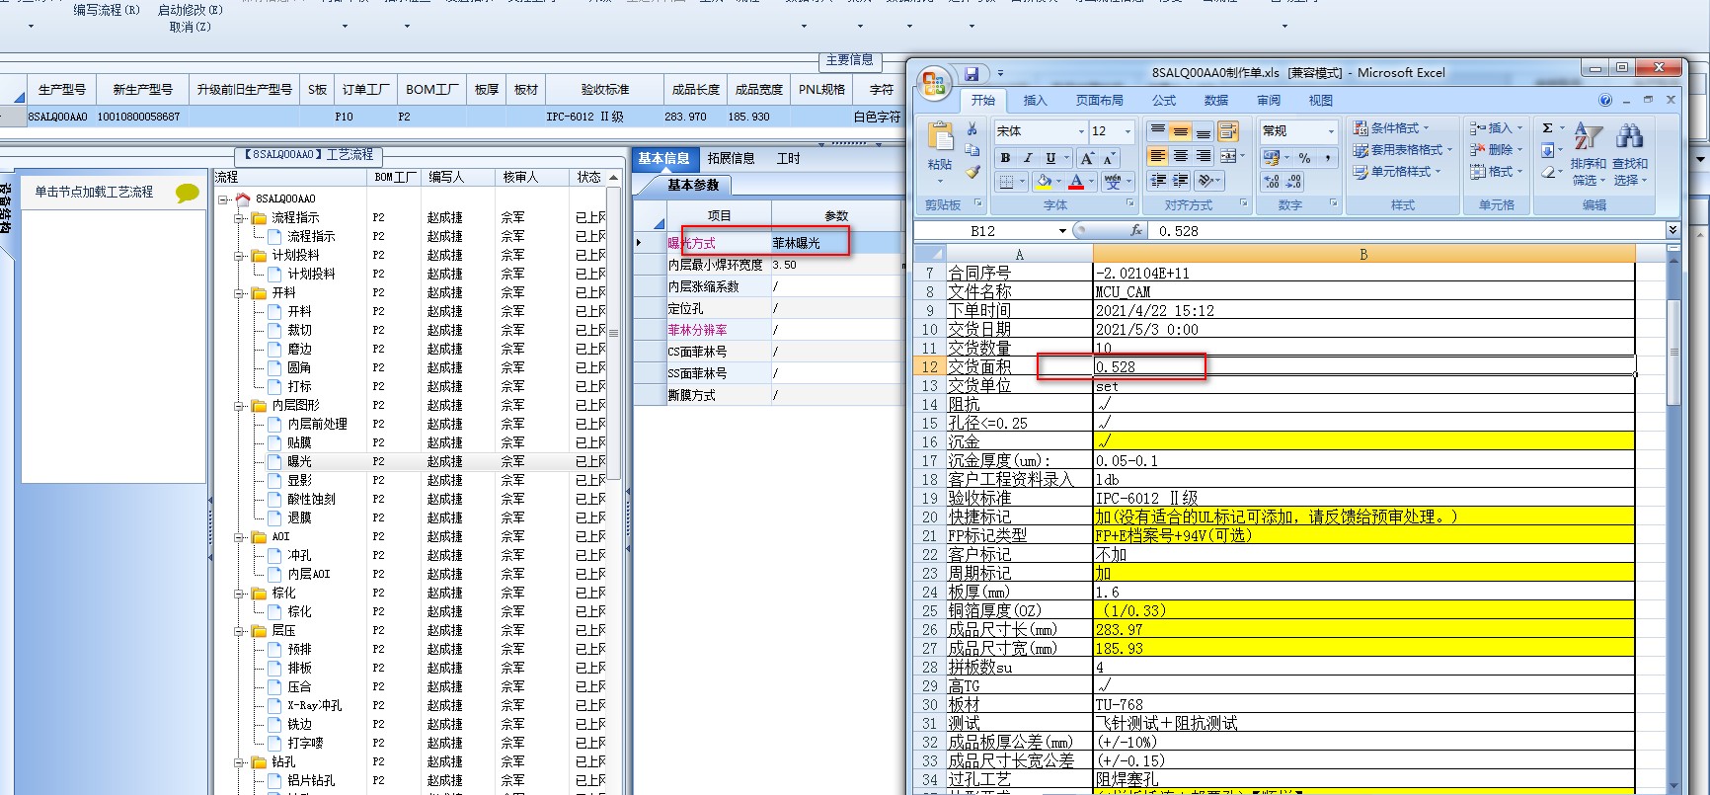Open the Sort and Filter menu
This screenshot has width=1710, height=795.
(x=1588, y=154)
